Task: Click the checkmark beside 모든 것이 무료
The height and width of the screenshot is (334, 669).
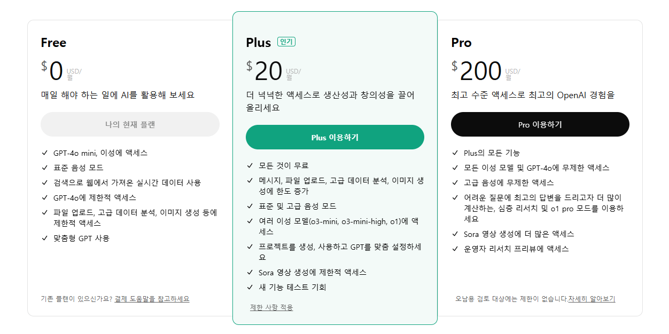Action: click(x=250, y=165)
